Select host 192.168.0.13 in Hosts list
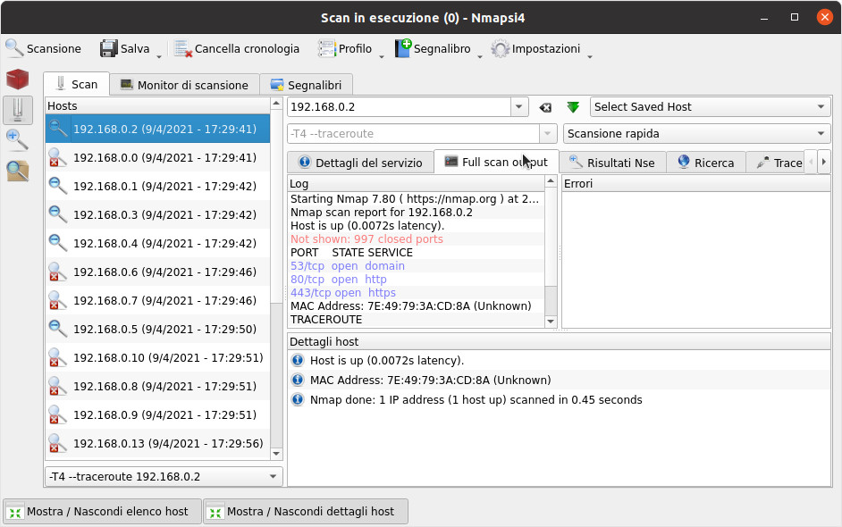 (157, 444)
